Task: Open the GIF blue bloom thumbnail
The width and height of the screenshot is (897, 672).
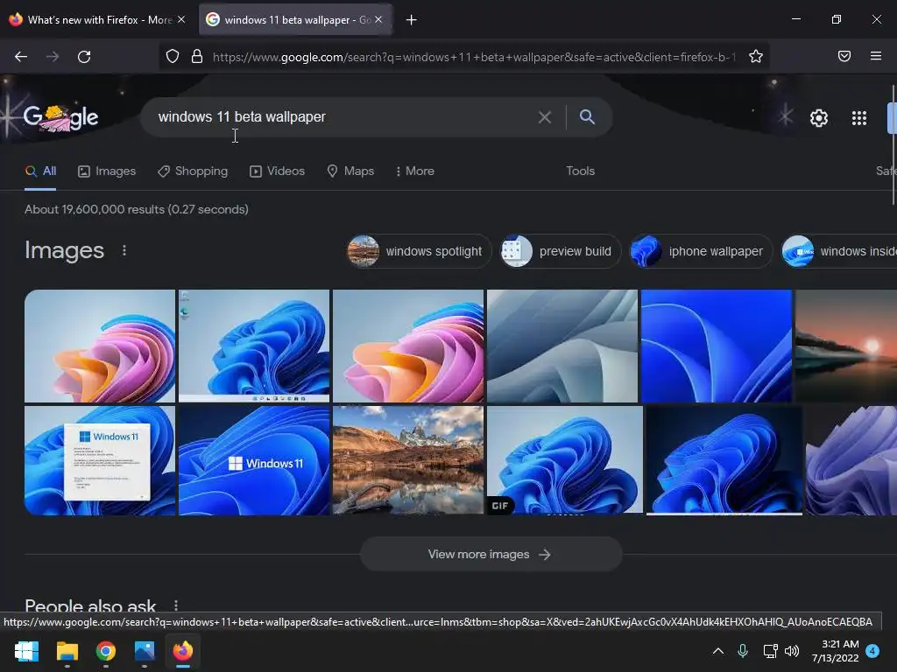Action: [x=565, y=460]
